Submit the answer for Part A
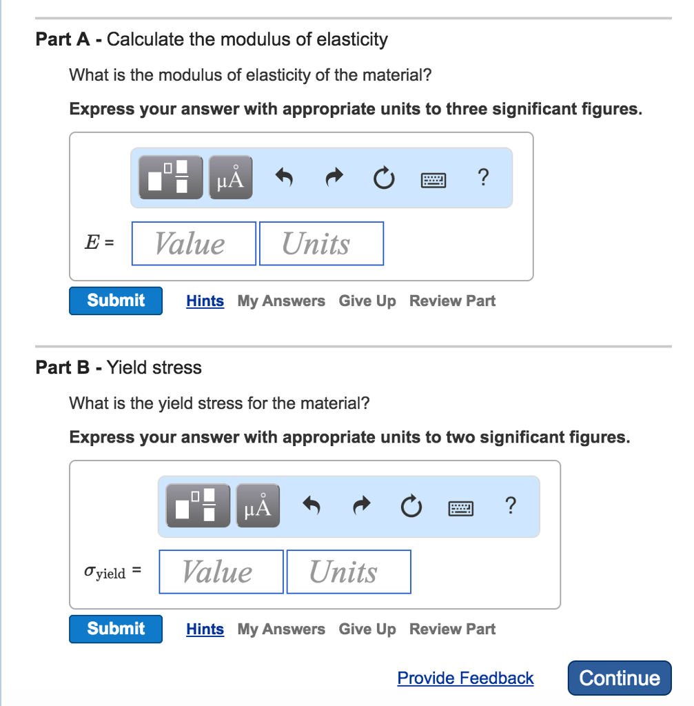Screen dimensions: 694x706 pyautogui.click(x=115, y=301)
